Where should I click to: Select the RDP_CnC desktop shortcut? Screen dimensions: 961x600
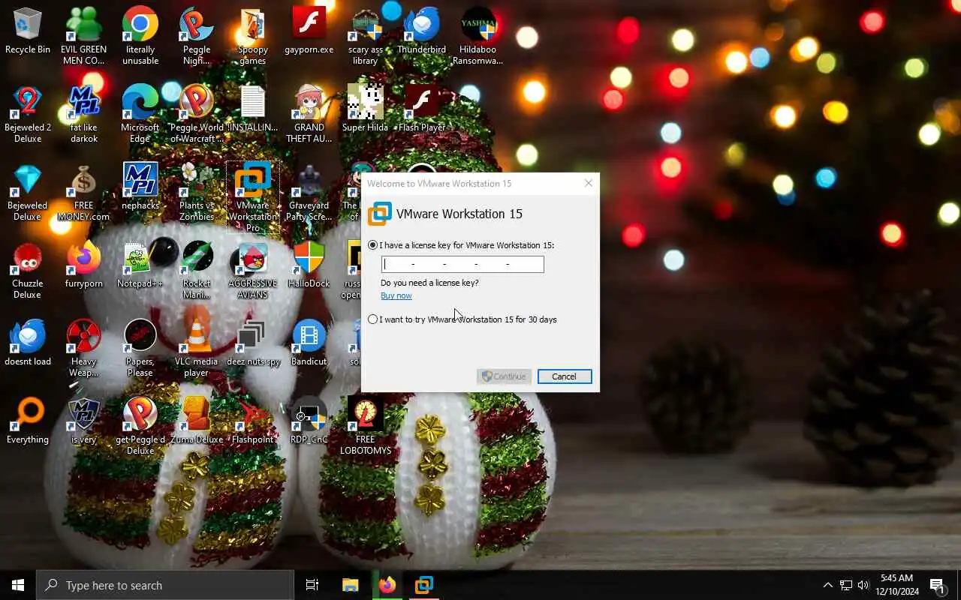pyautogui.click(x=309, y=421)
